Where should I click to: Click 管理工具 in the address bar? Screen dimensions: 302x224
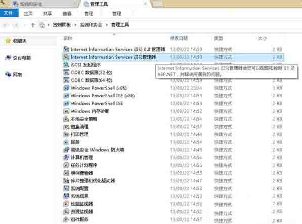coord(120,25)
